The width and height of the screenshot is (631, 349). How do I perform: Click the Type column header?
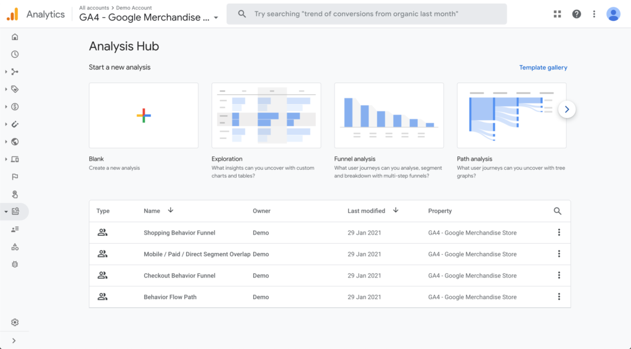[x=103, y=211]
